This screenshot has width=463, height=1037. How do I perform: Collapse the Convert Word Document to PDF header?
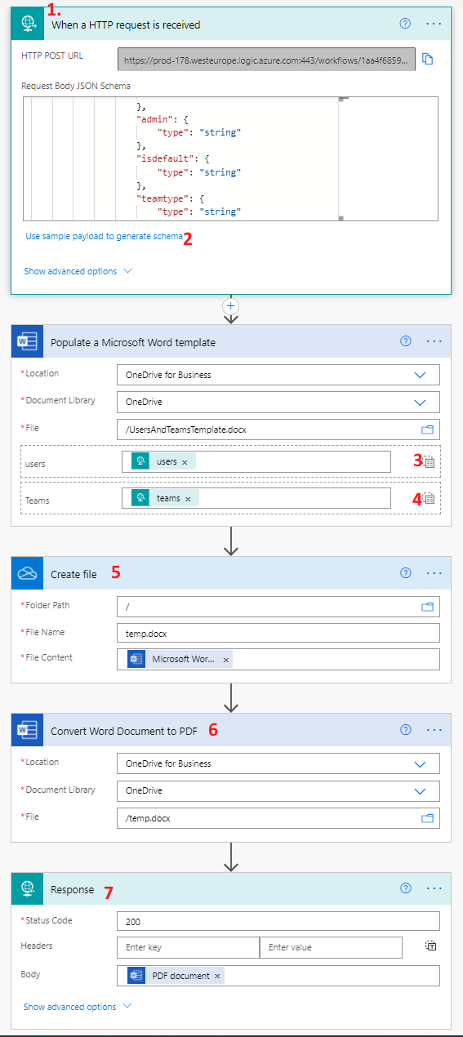[x=231, y=731]
